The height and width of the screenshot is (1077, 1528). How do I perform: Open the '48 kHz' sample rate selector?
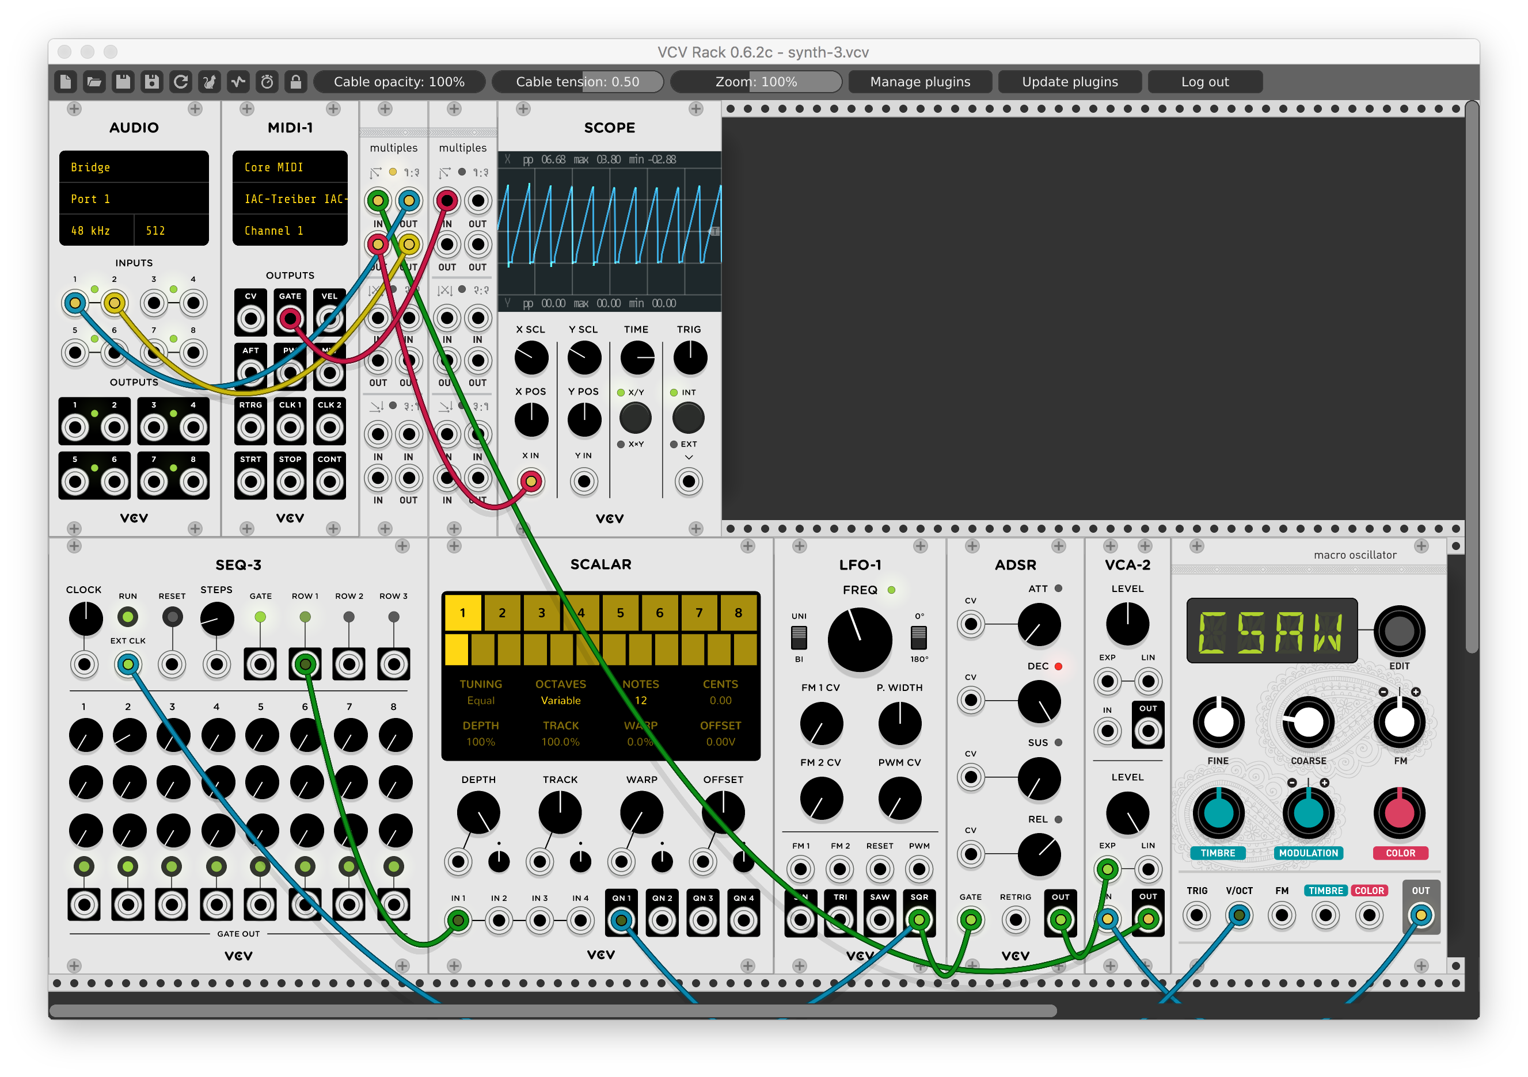[97, 230]
